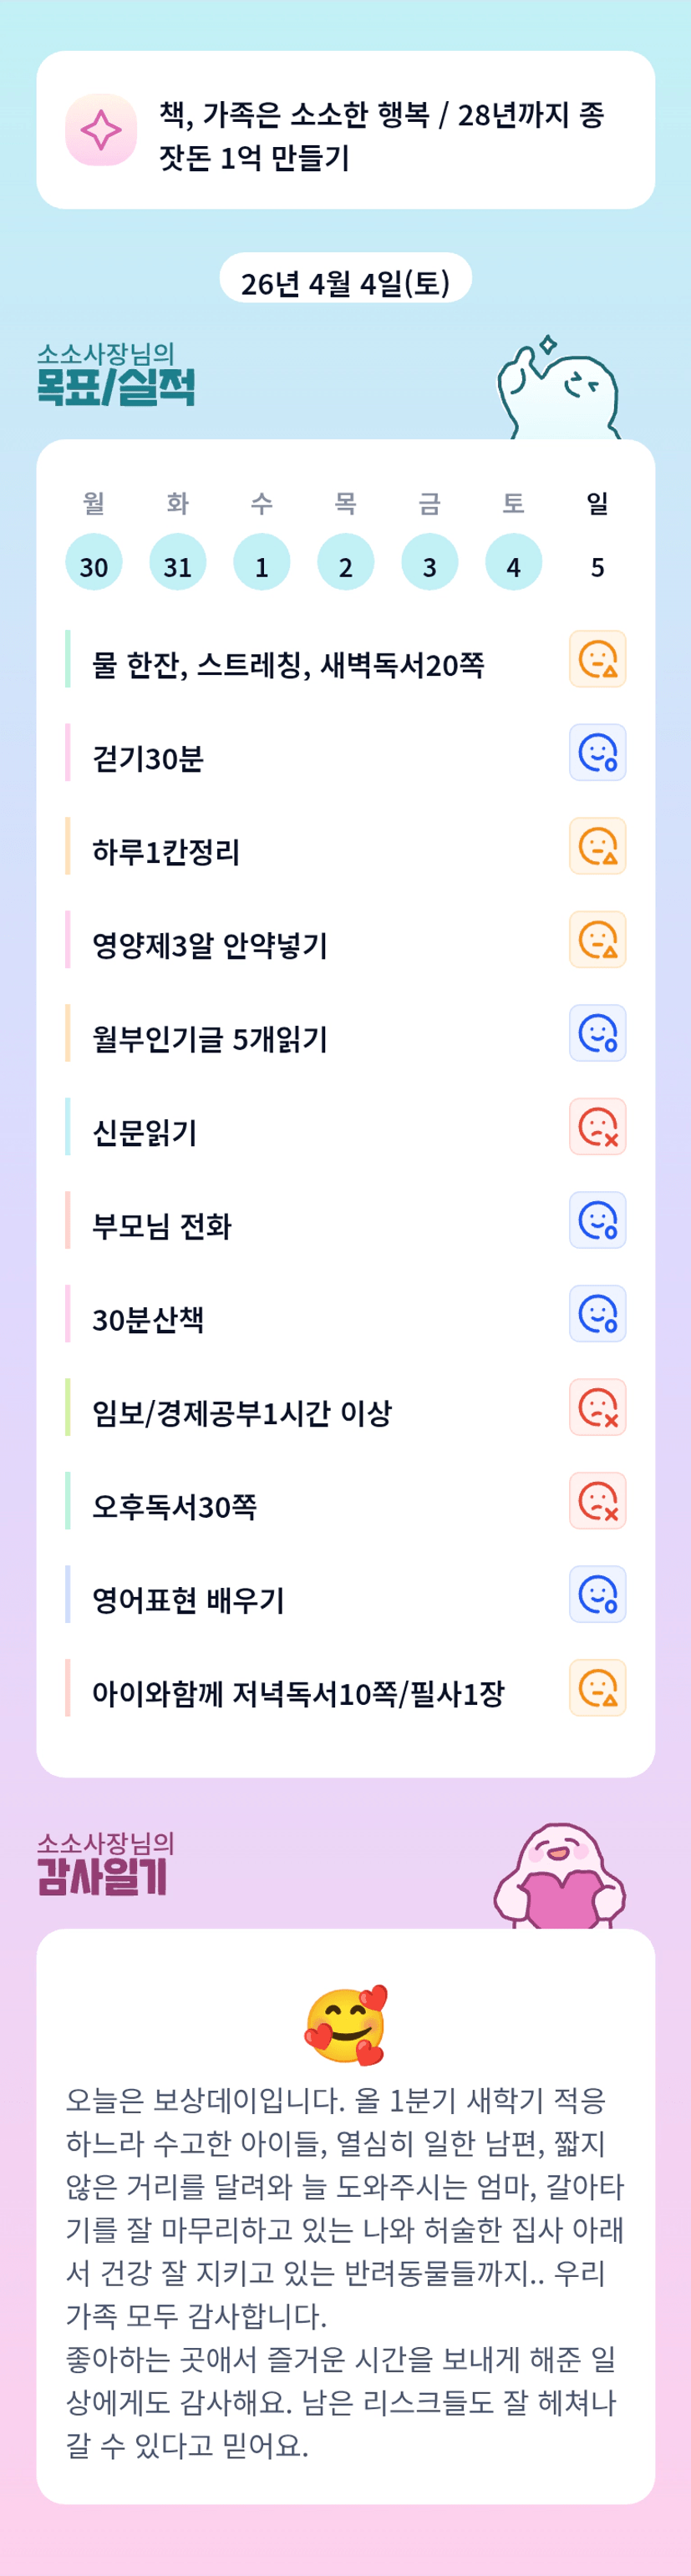Tap the status icon for 영양제3알 안약넣기
This screenshot has width=691, height=2576.
tap(597, 940)
